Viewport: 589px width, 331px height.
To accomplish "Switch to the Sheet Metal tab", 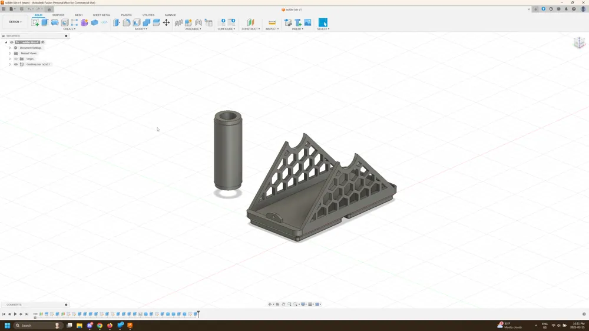I will (101, 15).
